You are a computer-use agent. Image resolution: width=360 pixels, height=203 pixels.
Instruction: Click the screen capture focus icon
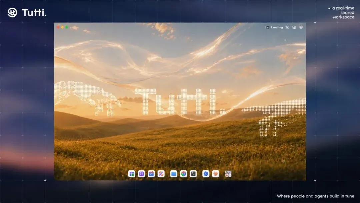click(x=287, y=27)
